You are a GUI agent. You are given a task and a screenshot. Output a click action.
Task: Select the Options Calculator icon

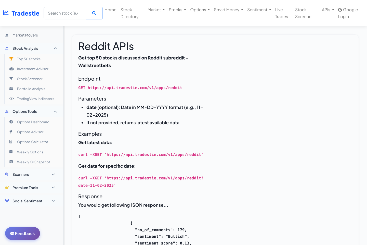tap(11, 142)
